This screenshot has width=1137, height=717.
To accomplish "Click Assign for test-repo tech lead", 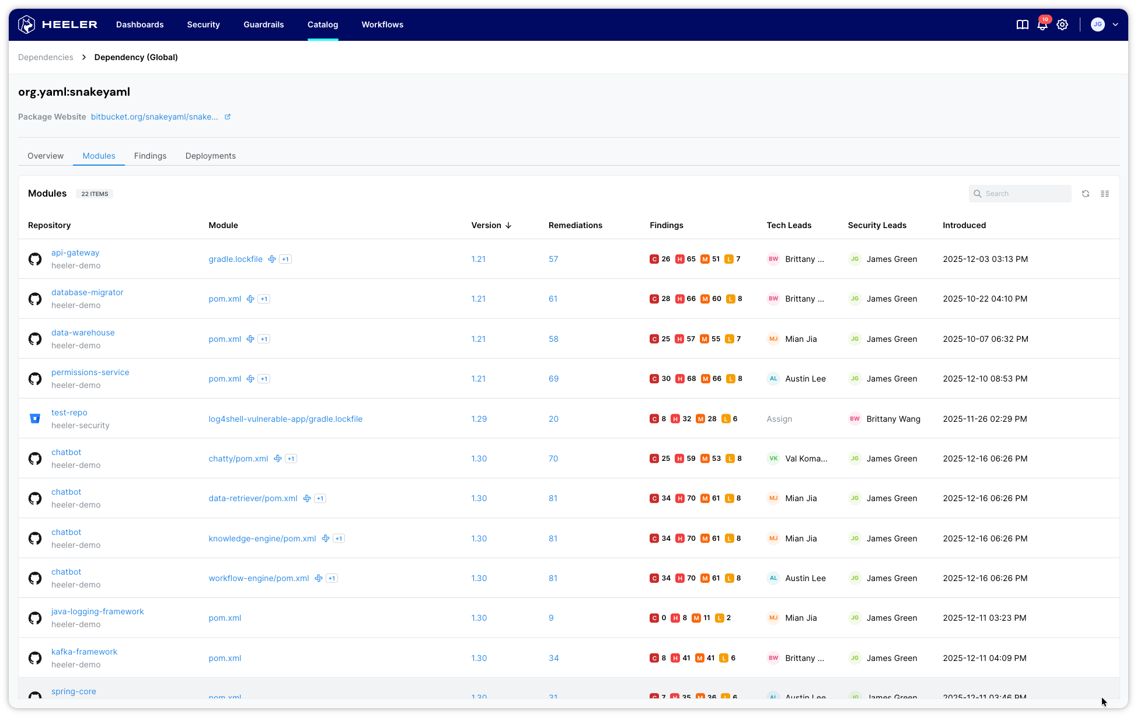I will click(779, 419).
